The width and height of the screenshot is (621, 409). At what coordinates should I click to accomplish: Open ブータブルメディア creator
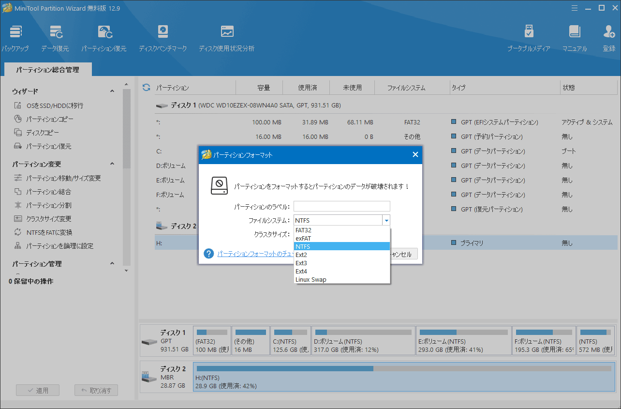(529, 38)
